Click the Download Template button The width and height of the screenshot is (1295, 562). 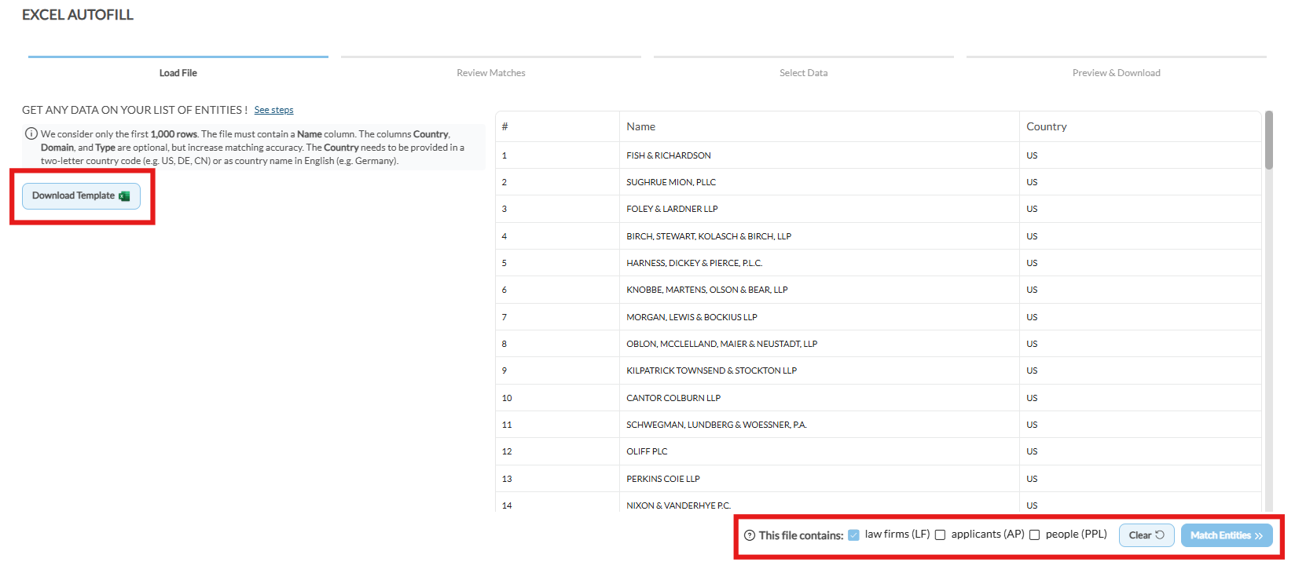(x=81, y=196)
